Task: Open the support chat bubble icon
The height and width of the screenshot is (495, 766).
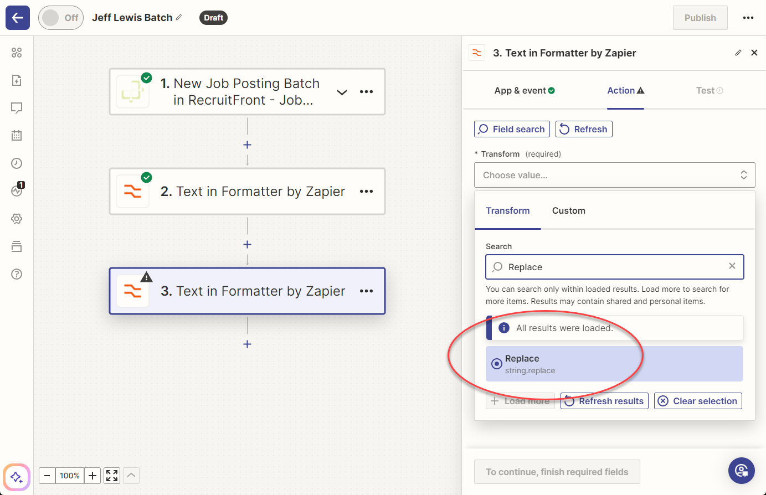Action: click(742, 471)
